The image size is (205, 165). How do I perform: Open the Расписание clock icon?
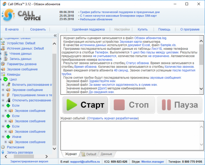3,147
